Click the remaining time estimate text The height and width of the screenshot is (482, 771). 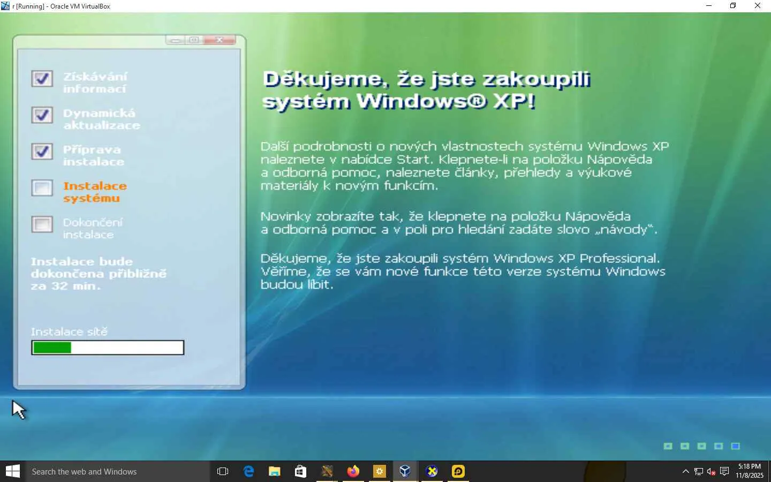[x=99, y=274]
